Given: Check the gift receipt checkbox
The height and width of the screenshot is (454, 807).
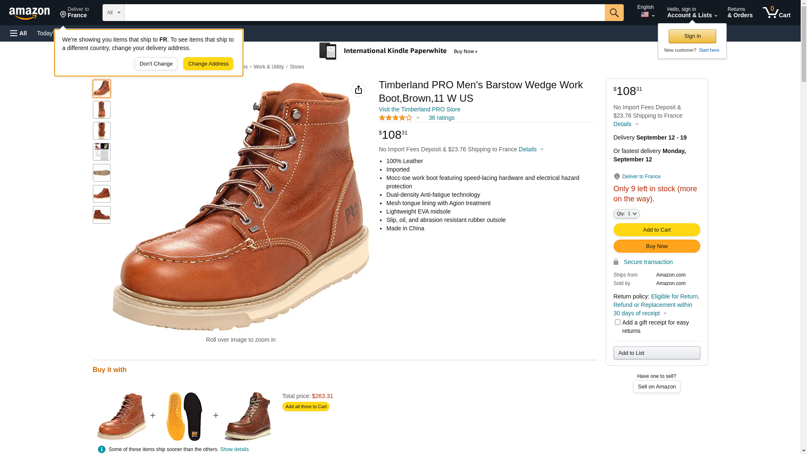Looking at the screenshot, I should (x=617, y=322).
